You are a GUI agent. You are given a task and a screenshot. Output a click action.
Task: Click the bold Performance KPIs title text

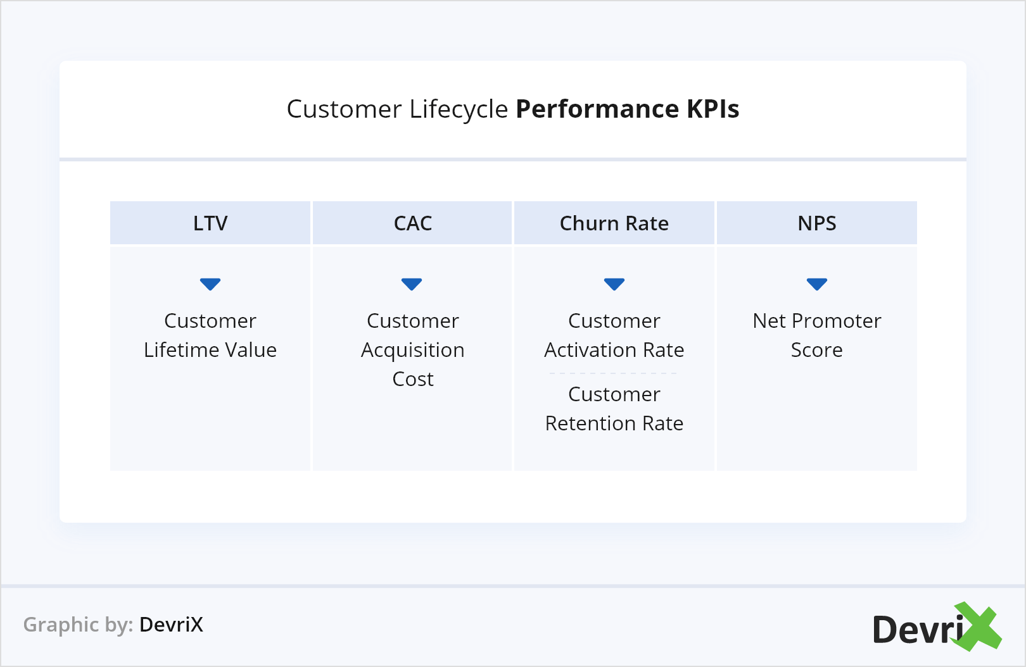point(628,109)
